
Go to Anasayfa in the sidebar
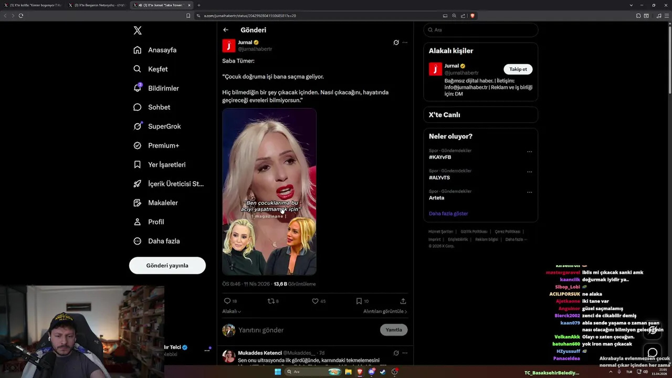pos(155,50)
